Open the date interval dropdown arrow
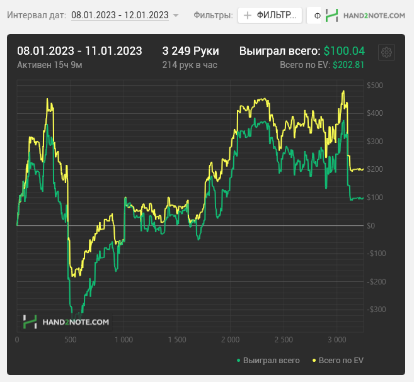The image size is (414, 382). pyautogui.click(x=176, y=15)
